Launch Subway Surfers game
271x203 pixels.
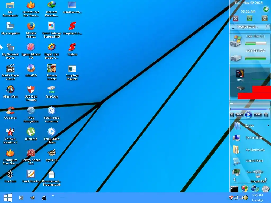(52, 72)
